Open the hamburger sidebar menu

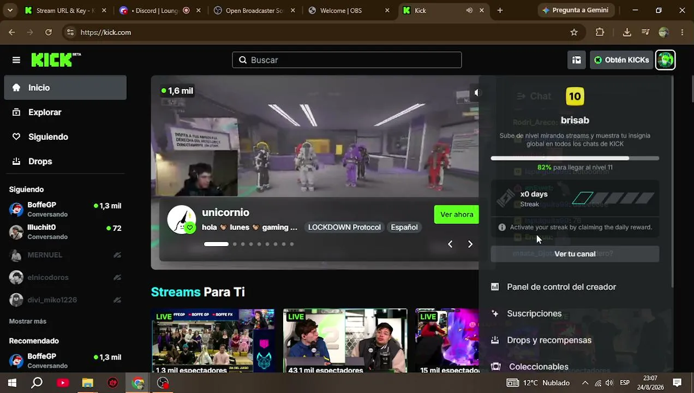pos(16,60)
